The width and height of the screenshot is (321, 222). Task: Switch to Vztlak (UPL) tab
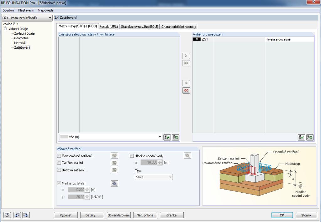click(109, 27)
